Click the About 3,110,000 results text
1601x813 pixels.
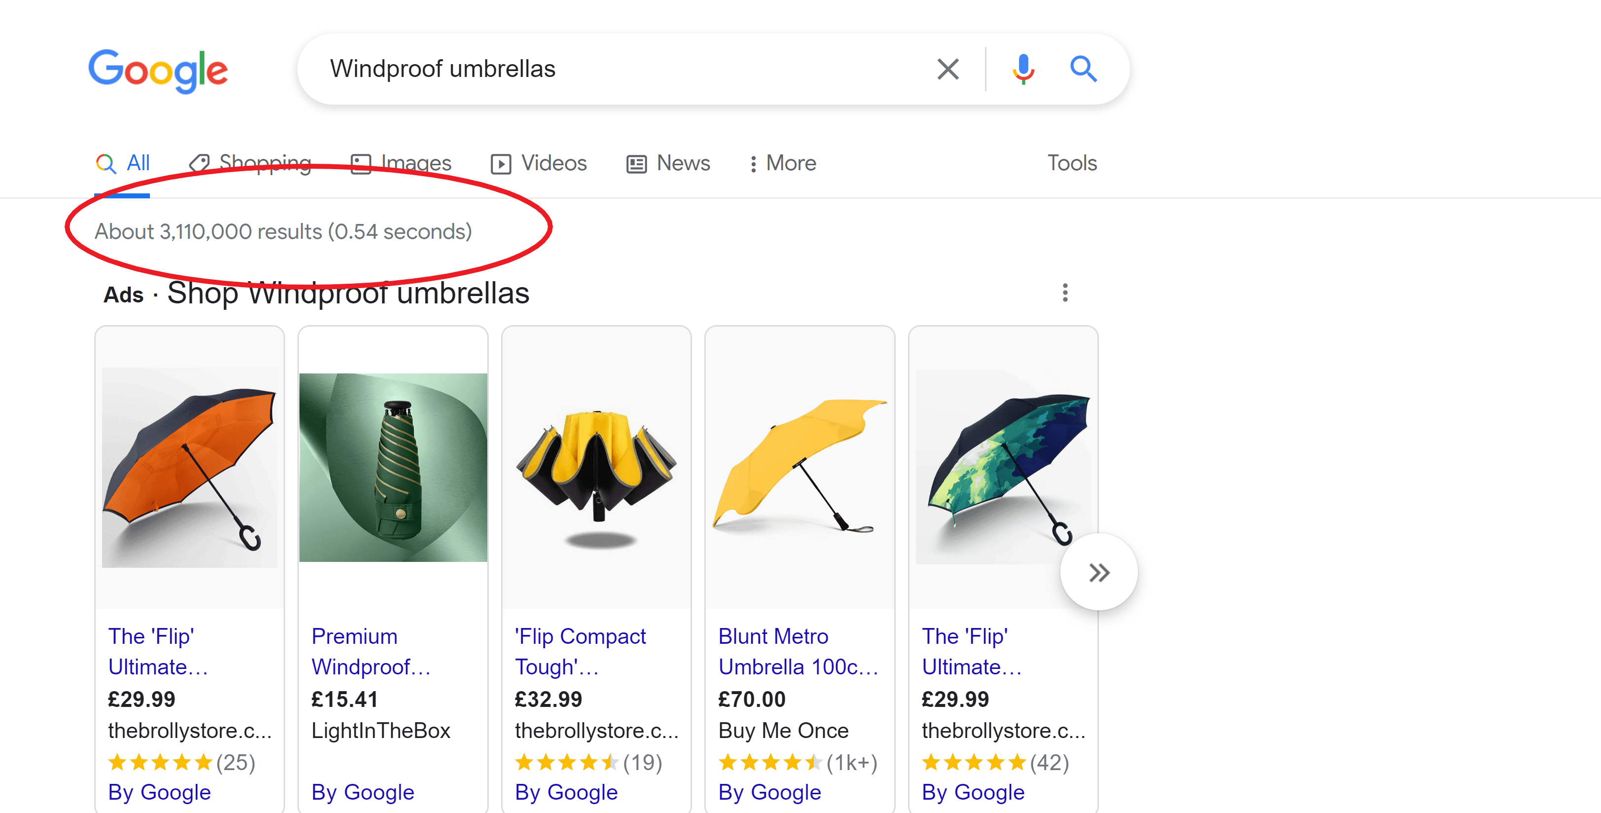coord(284,232)
